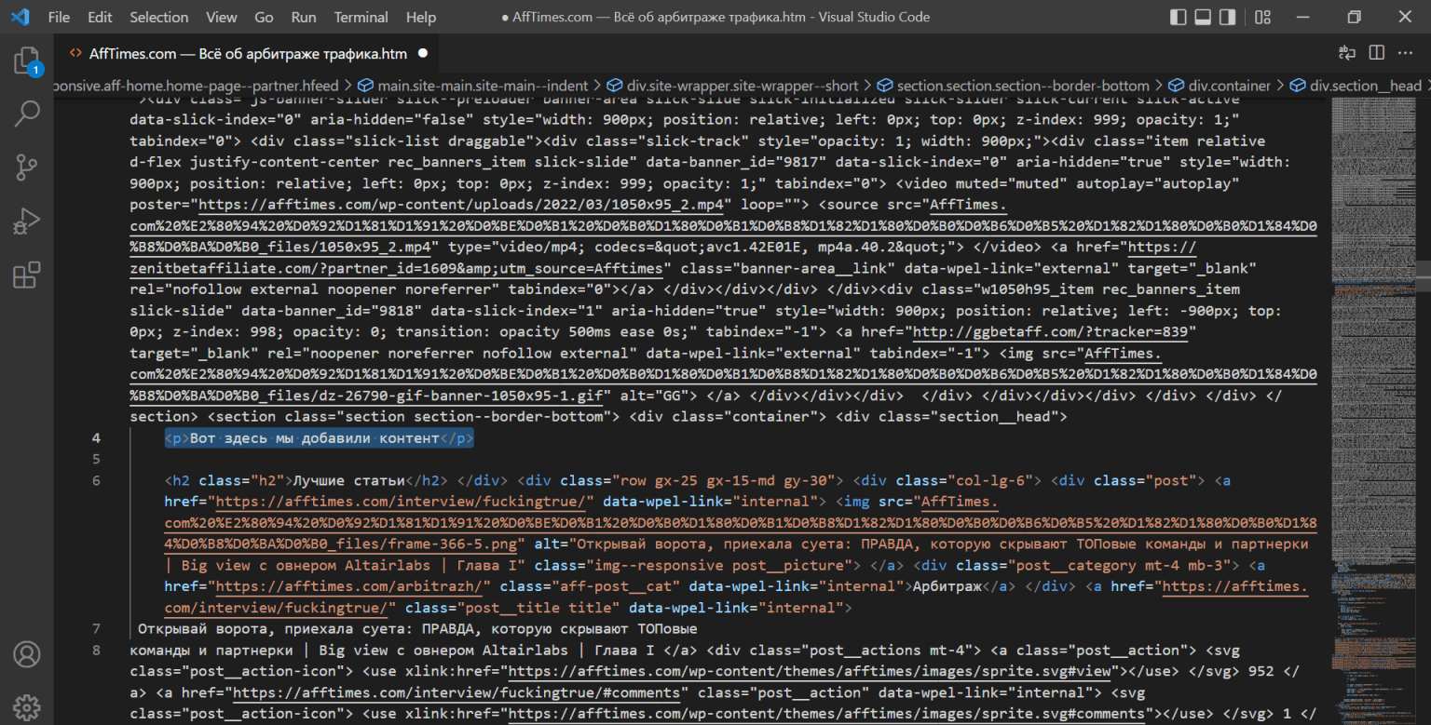Open the Selection menu
Image resolution: width=1431 pixels, height=725 pixels.
(158, 17)
